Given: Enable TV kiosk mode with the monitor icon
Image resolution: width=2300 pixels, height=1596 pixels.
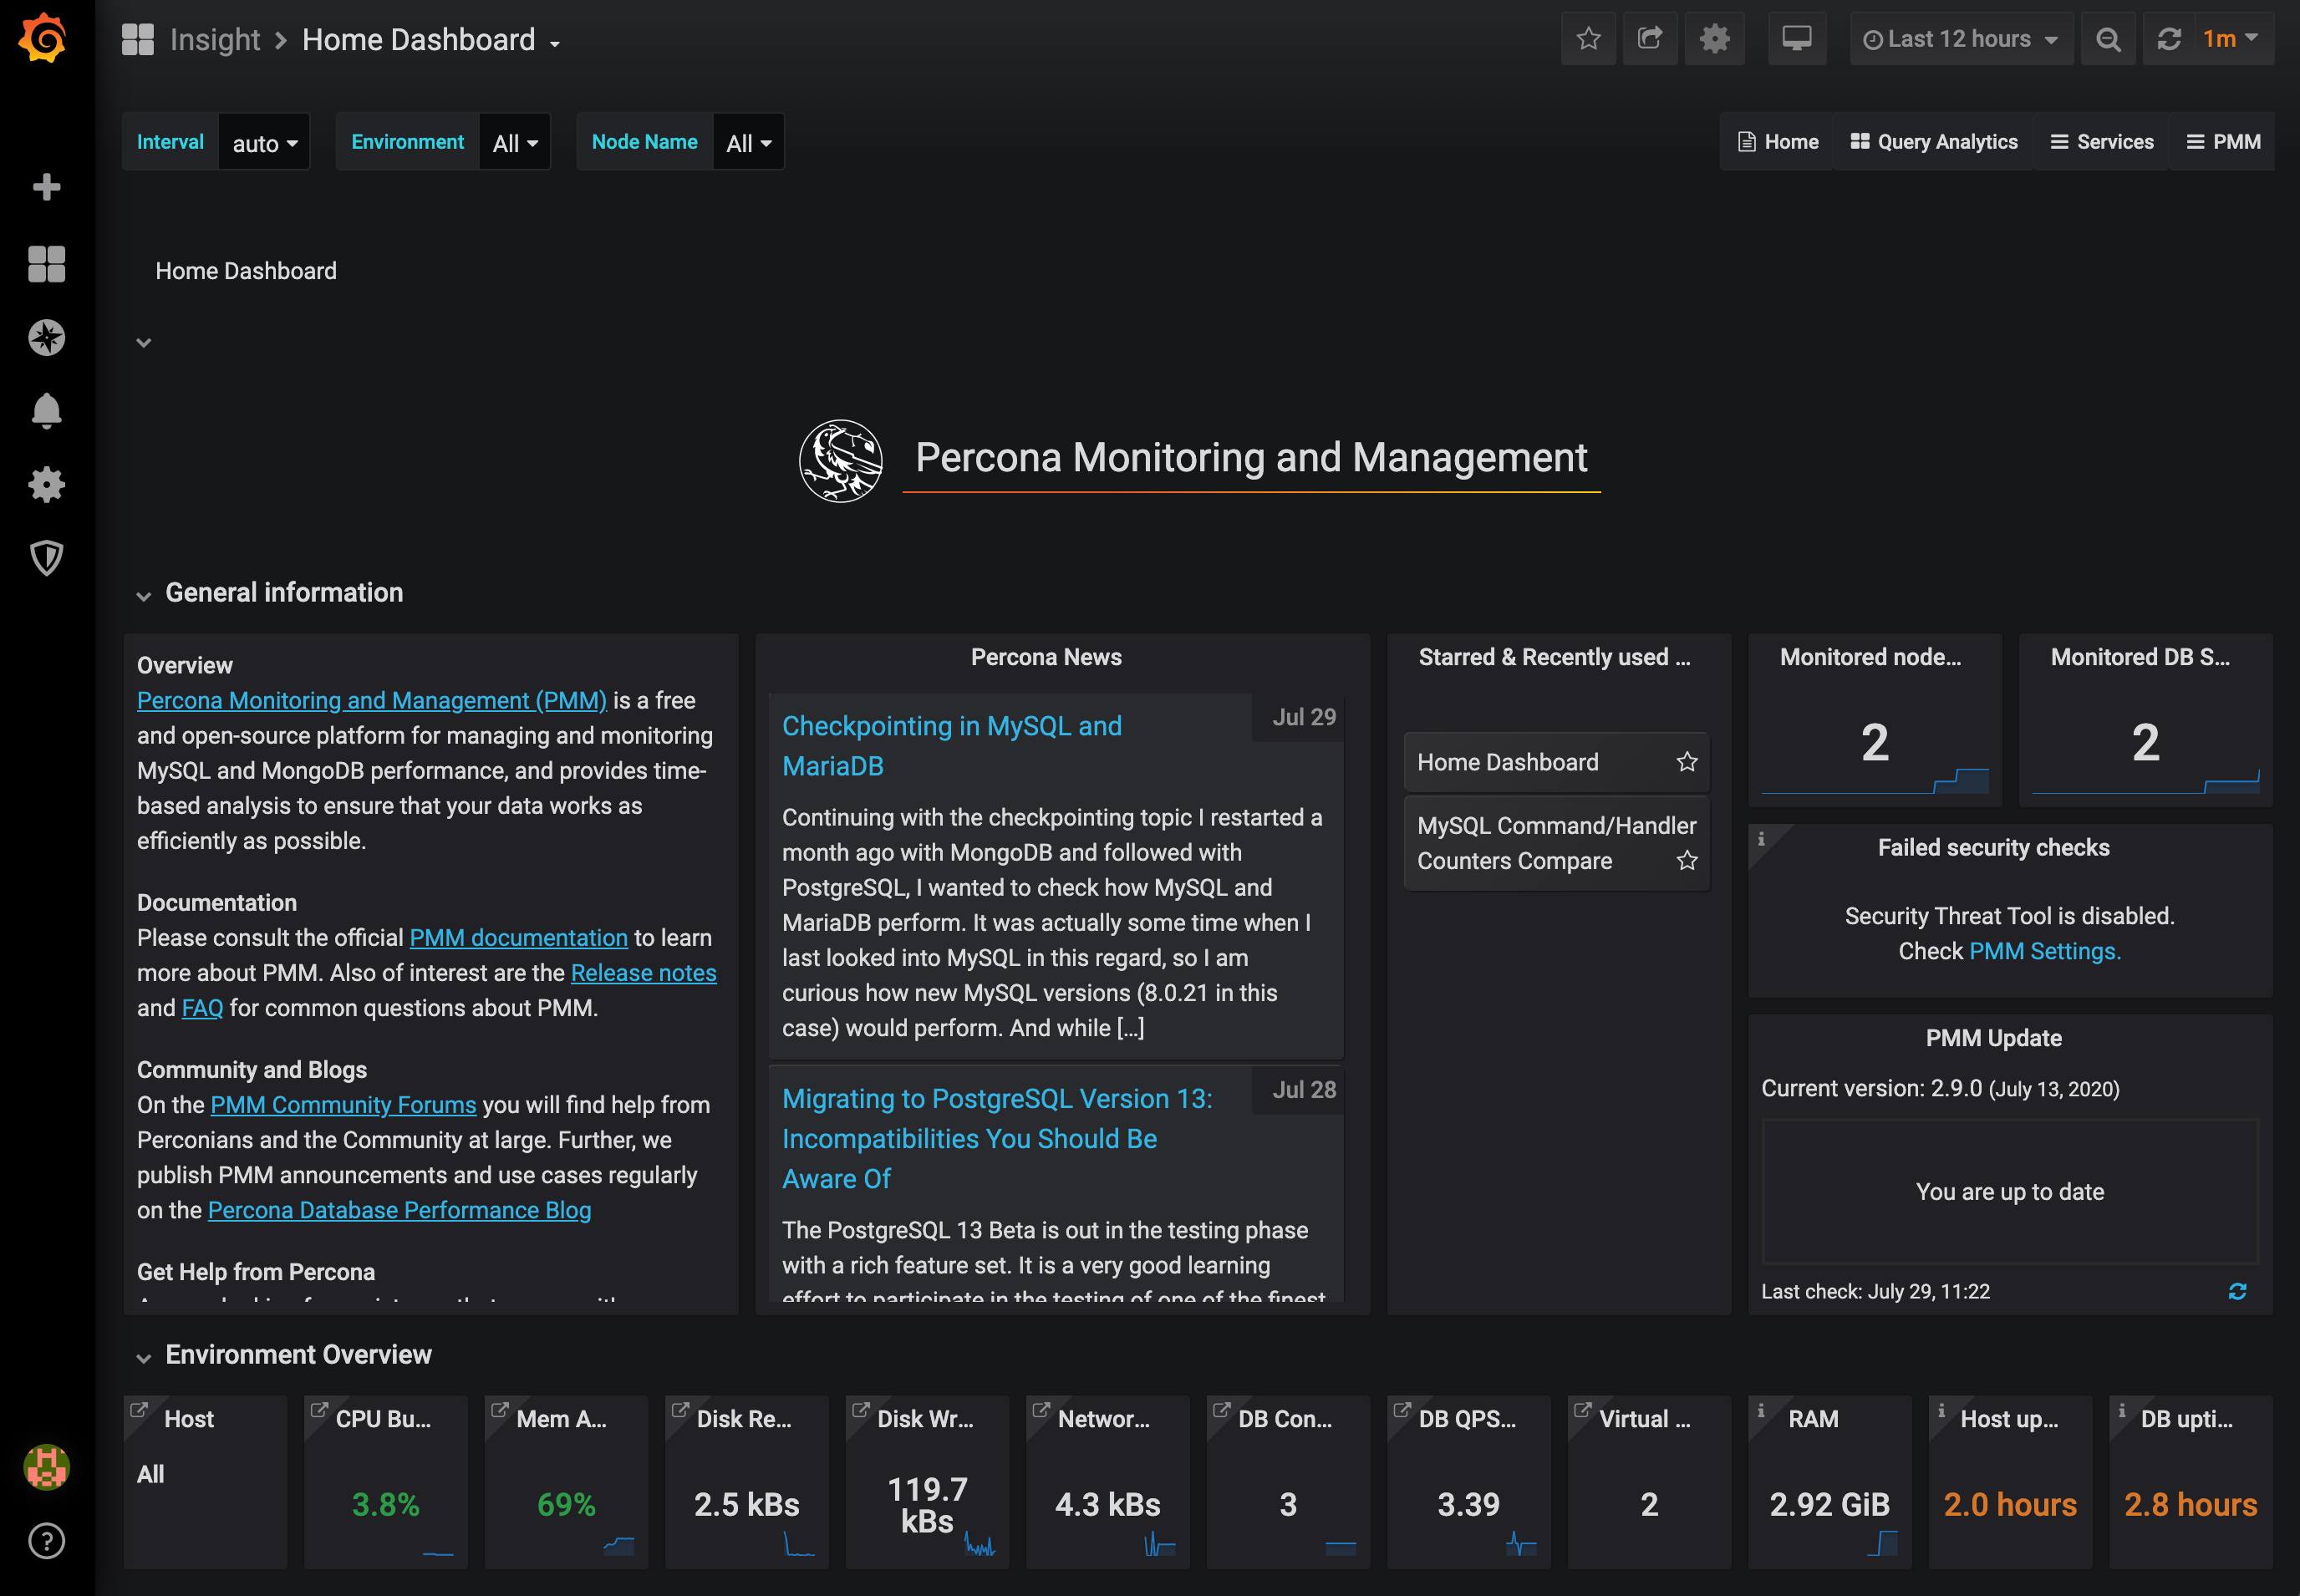Looking at the screenshot, I should click(x=1797, y=38).
